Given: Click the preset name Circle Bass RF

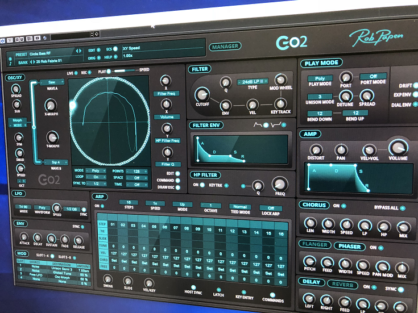Looking at the screenshot, I should 40,54.
